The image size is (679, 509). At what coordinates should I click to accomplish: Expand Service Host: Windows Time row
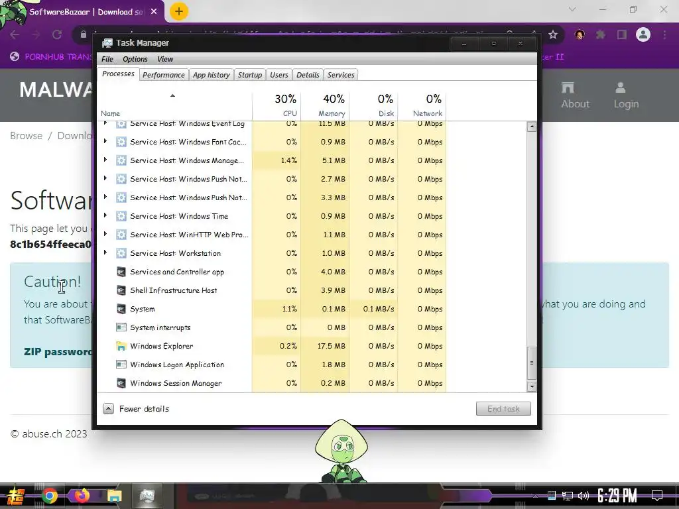coord(105,215)
